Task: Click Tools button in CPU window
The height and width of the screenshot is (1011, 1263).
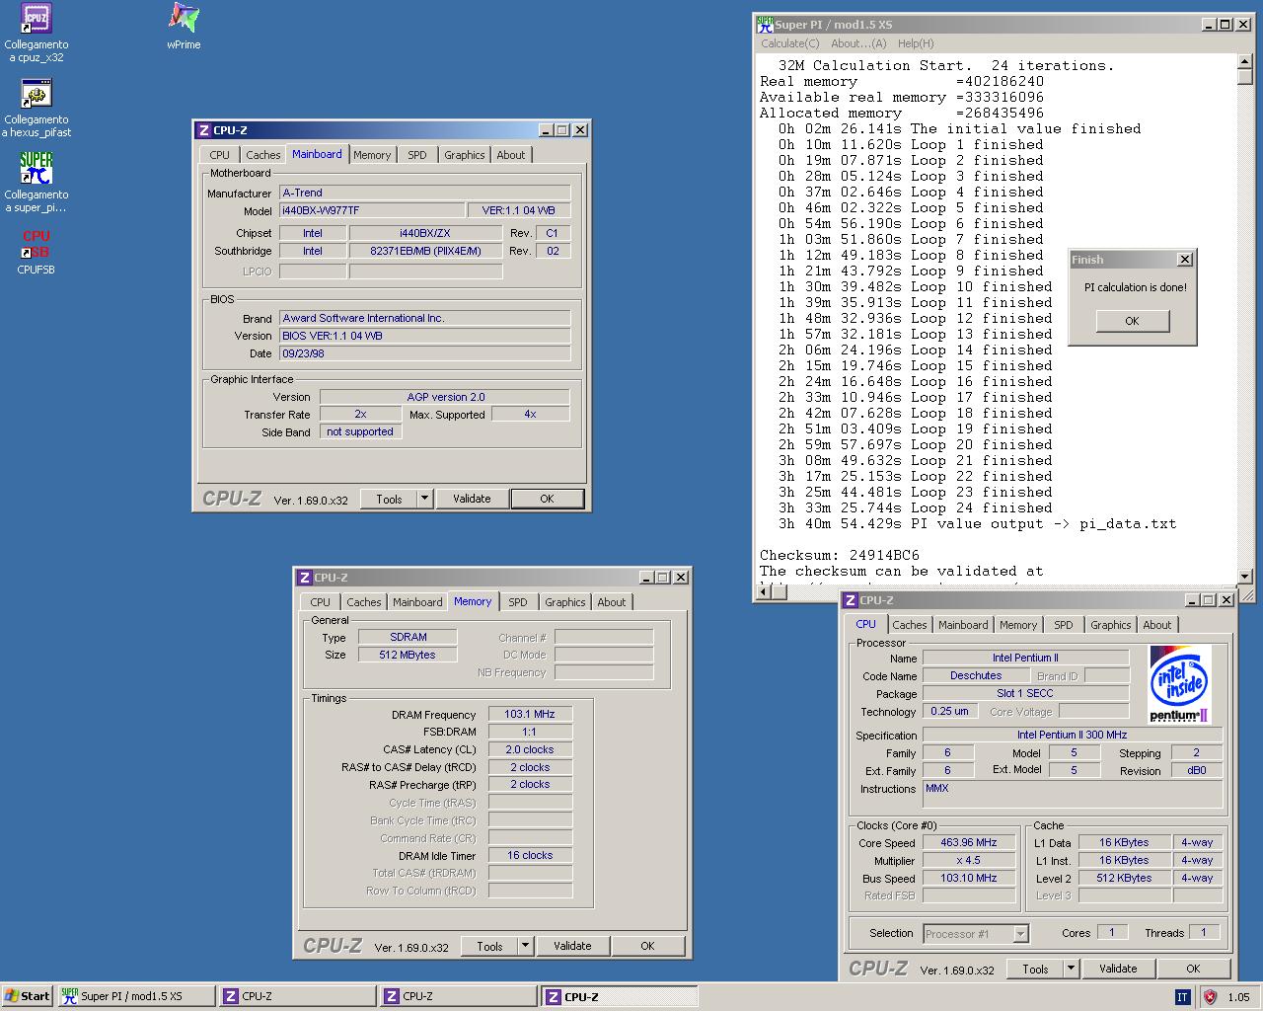Action: pos(1035,969)
